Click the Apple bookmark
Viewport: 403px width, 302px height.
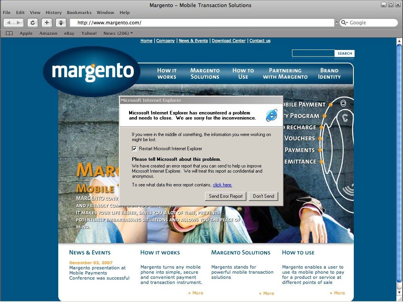tap(26, 33)
